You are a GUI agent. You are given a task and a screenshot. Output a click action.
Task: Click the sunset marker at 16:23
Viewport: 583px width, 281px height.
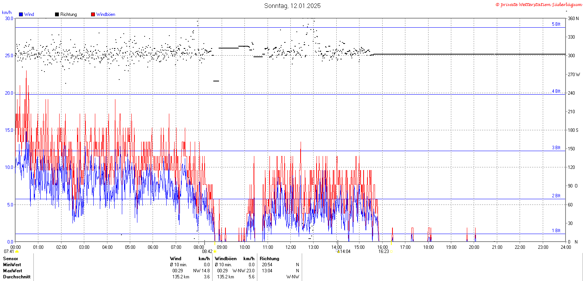click(x=391, y=251)
